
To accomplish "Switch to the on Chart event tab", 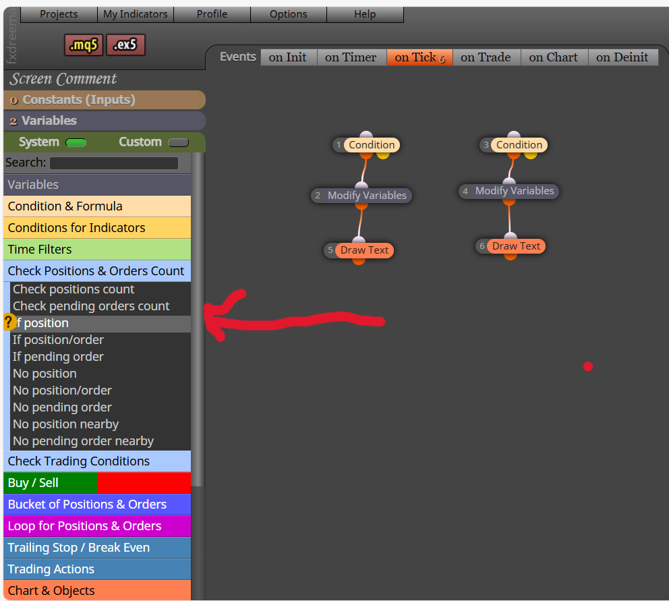I will click(x=554, y=57).
